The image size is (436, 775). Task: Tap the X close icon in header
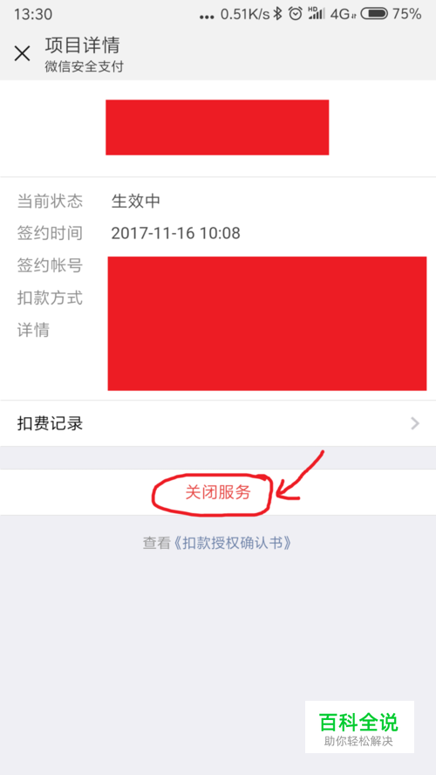[22, 53]
